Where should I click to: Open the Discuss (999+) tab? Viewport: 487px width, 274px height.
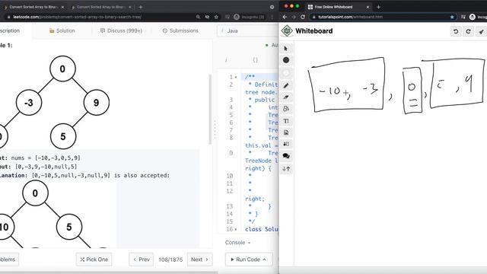[x=121, y=30]
